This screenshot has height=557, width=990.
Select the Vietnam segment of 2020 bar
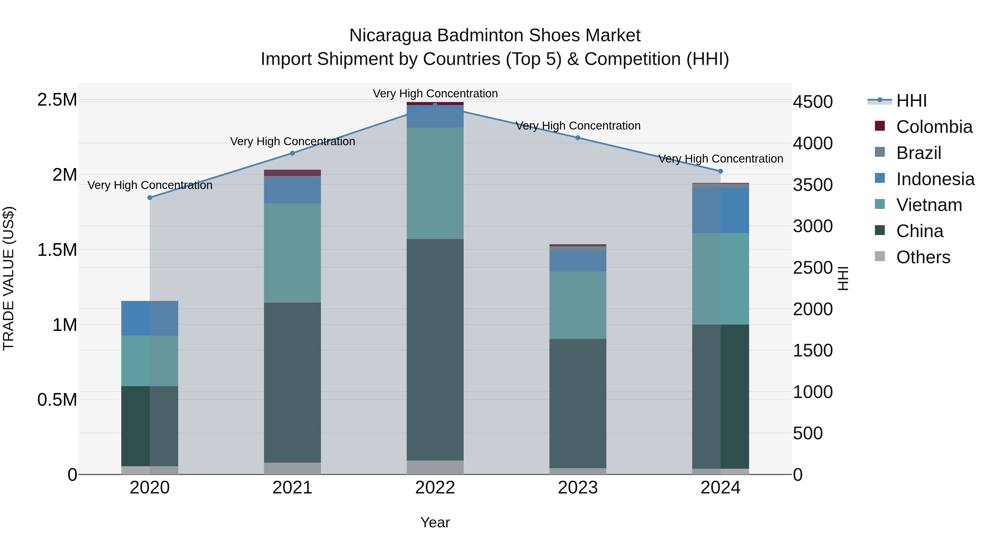(150, 361)
